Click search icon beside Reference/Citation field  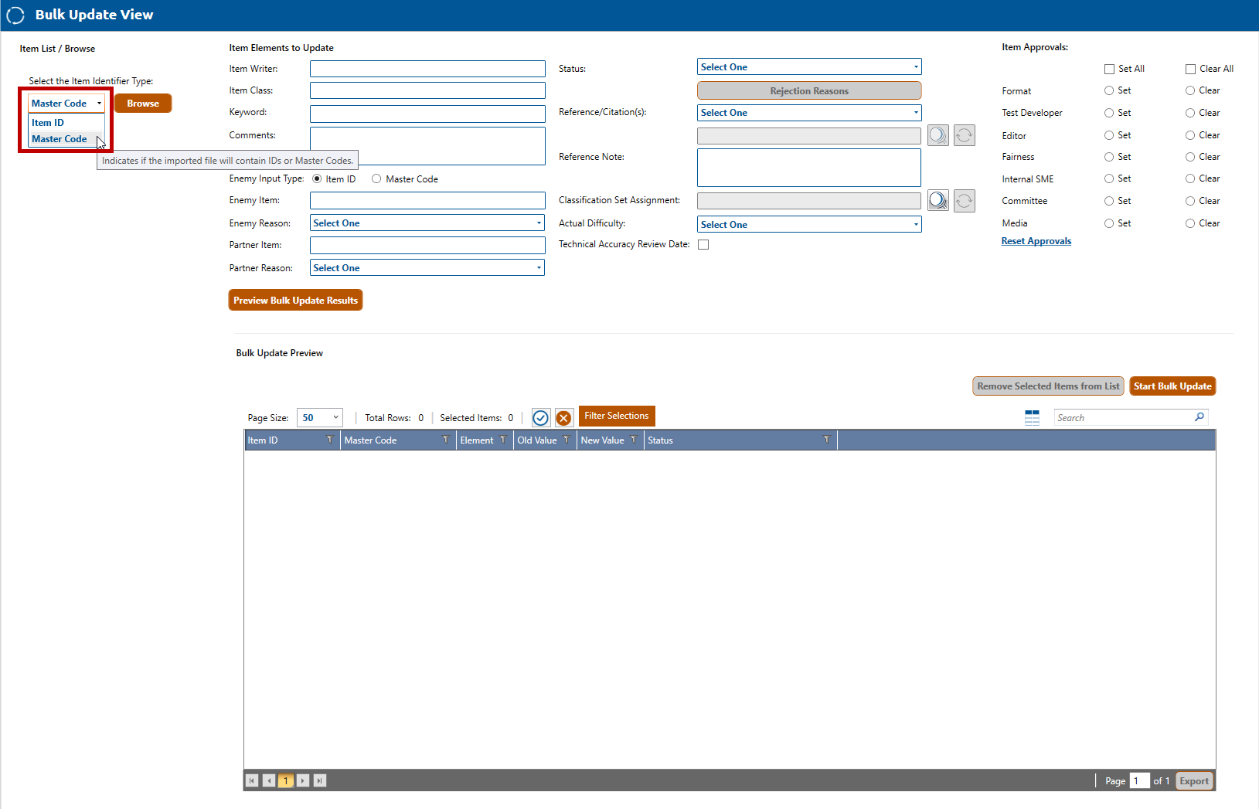click(x=937, y=135)
